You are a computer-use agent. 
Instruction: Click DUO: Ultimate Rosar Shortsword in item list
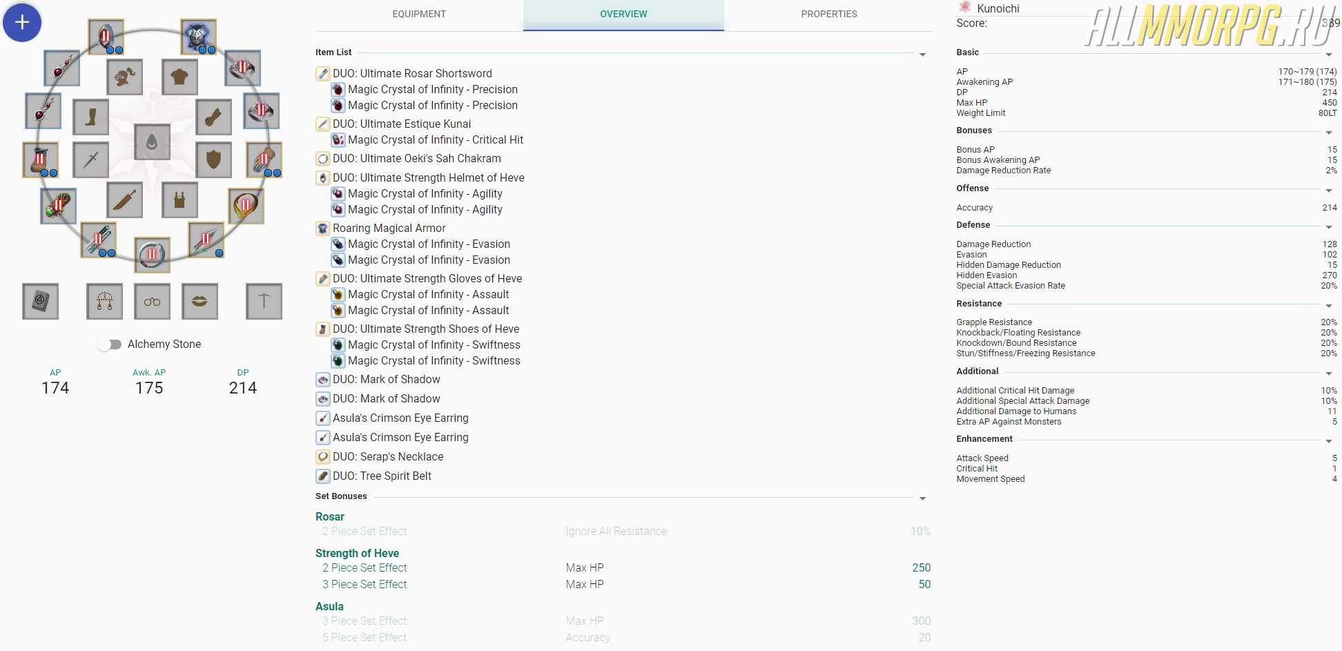(x=412, y=73)
